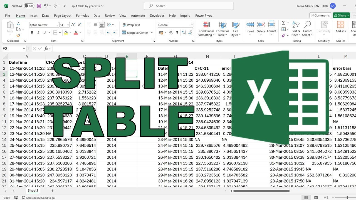
Task: Click the Borders icon
Action: (55, 32)
